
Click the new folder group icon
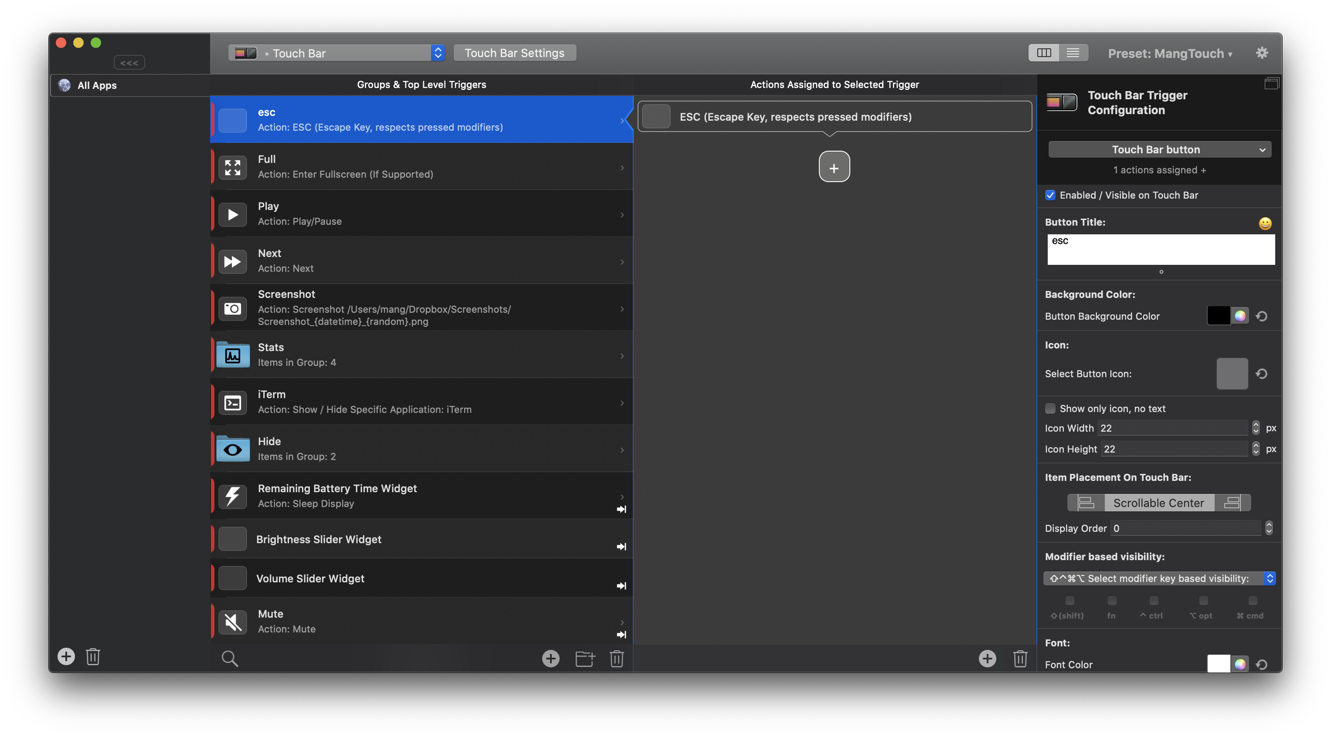[x=585, y=659]
